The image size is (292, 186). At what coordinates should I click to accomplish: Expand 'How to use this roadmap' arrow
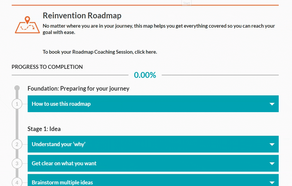tap(272, 104)
